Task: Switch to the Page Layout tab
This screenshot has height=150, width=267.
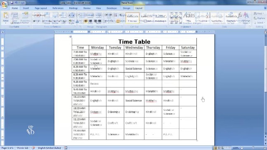Action: click(x=41, y=8)
